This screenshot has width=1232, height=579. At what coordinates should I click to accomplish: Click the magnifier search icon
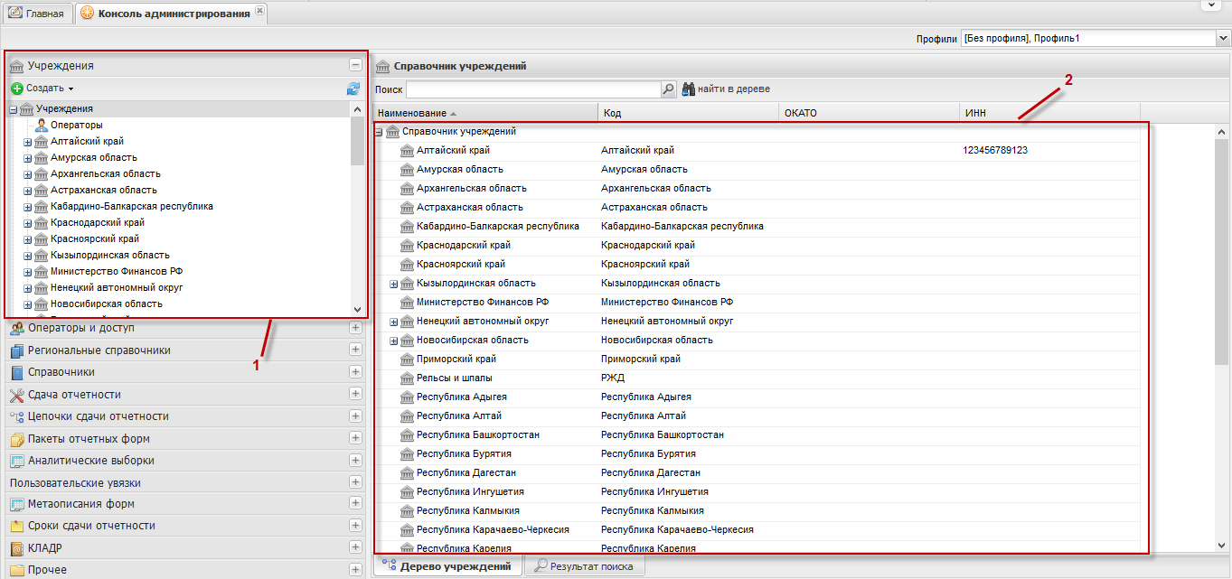(x=669, y=89)
